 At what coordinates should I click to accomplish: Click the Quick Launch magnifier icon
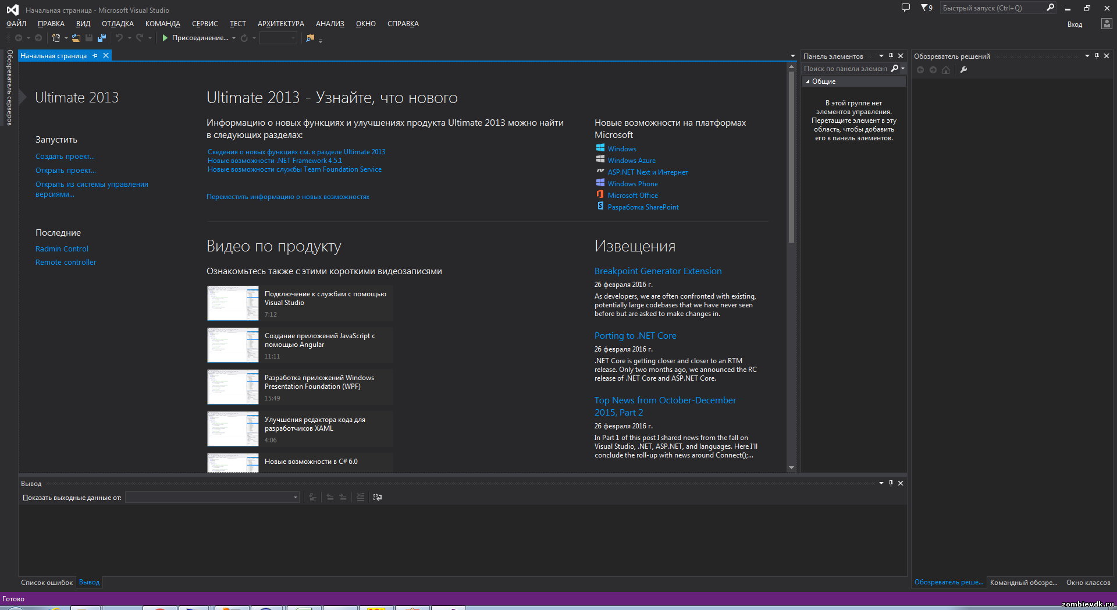1051,8
